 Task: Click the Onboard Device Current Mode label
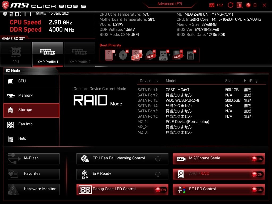[x=100, y=89]
